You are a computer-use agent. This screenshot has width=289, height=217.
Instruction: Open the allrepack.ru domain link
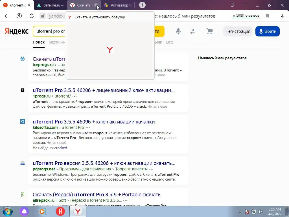(x=43, y=200)
